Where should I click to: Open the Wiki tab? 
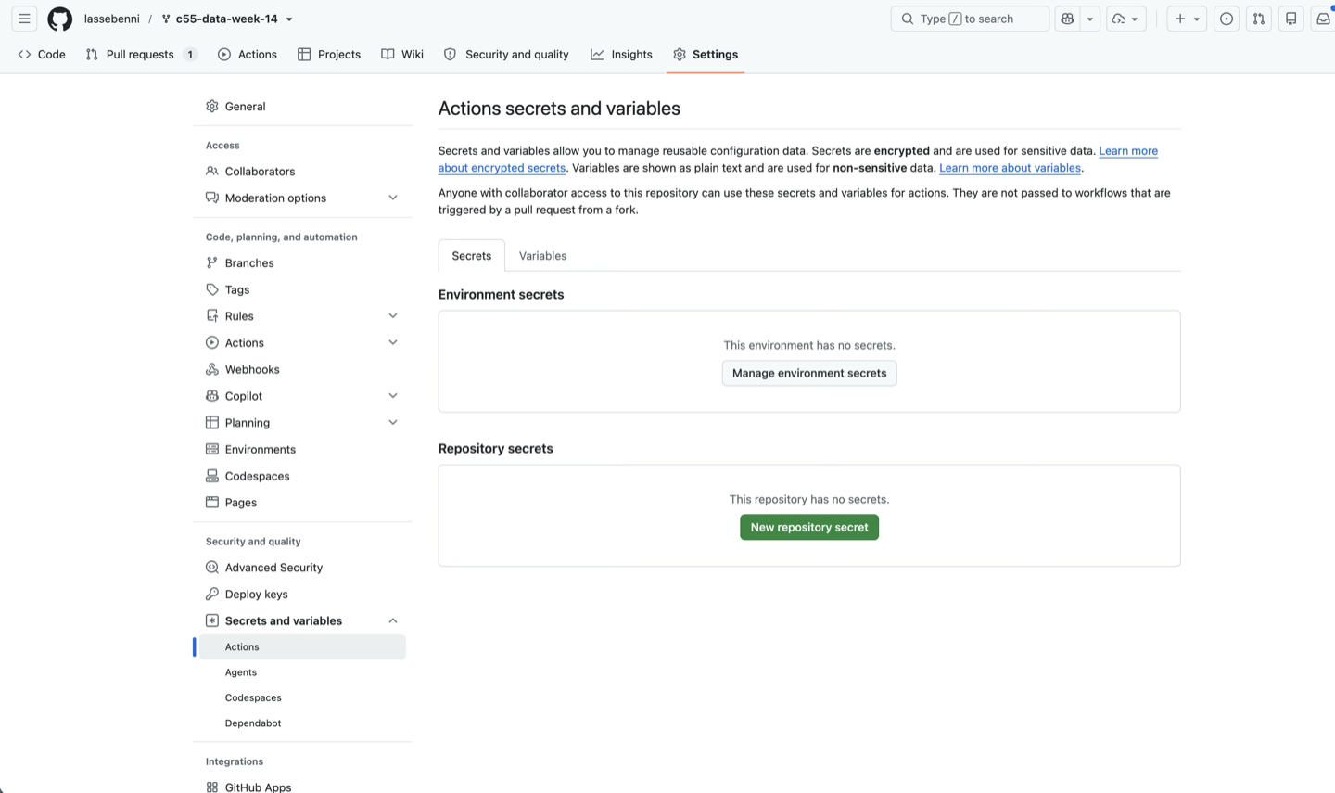pyautogui.click(x=402, y=55)
